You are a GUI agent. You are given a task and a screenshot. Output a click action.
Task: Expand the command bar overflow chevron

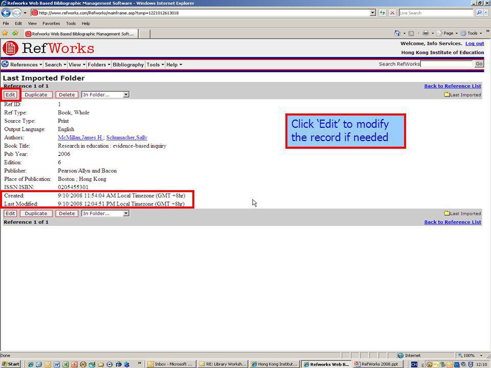[487, 31]
